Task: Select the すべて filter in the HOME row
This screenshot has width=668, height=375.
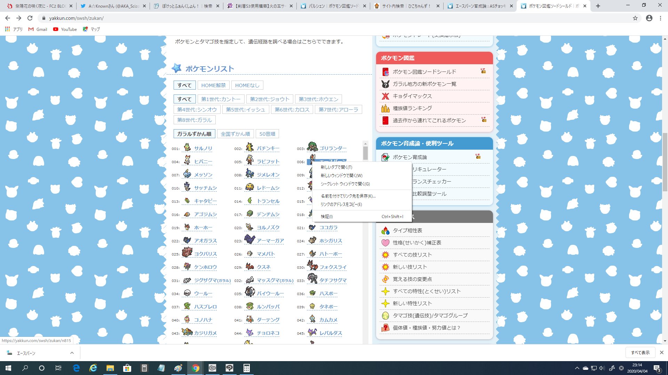Action: point(184,85)
